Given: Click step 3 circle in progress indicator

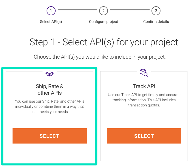Looking at the screenshot, I should click(156, 11).
